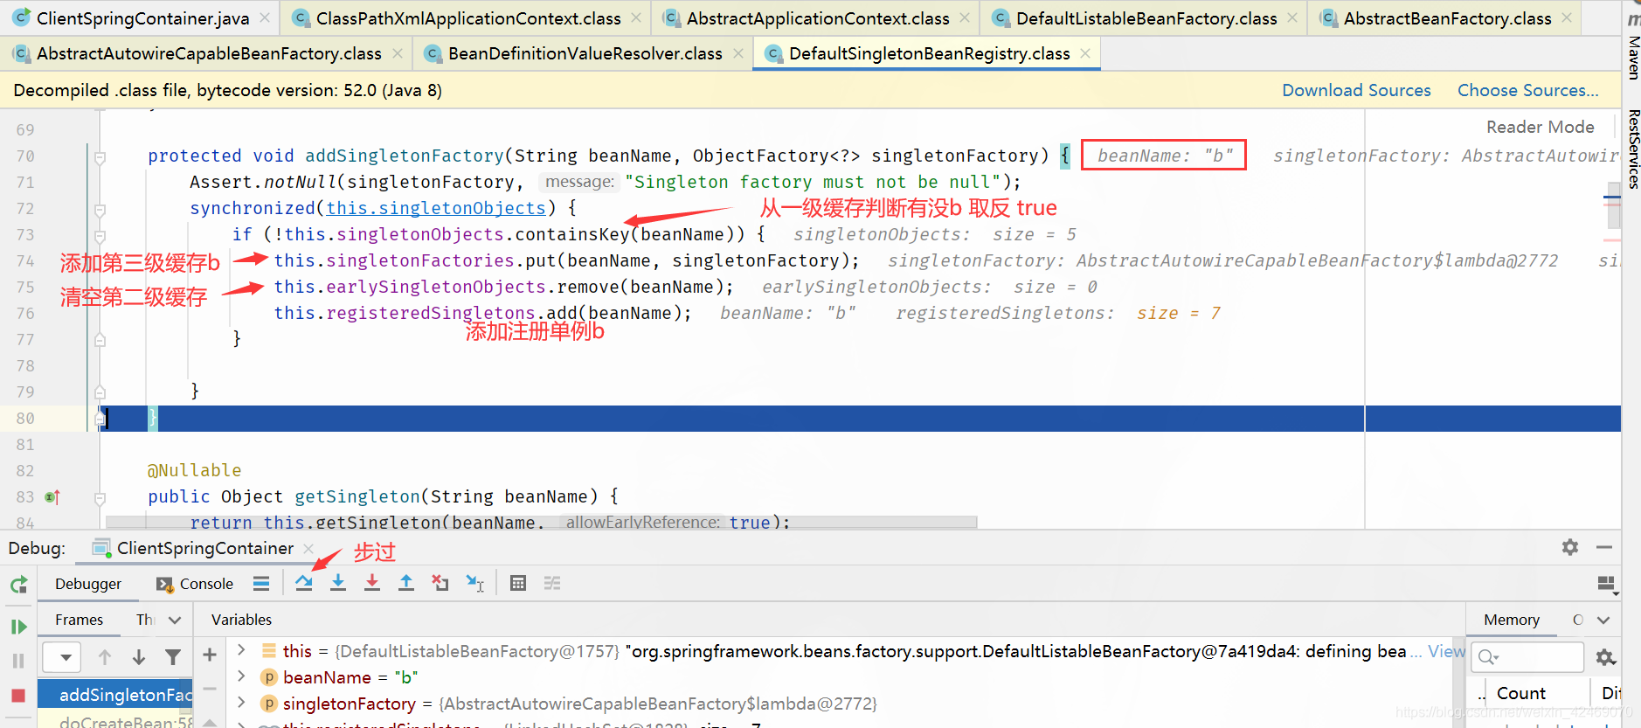The image size is (1641, 728).
Task: Click the Trace Current Stream Chain icon
Action: [x=552, y=583]
